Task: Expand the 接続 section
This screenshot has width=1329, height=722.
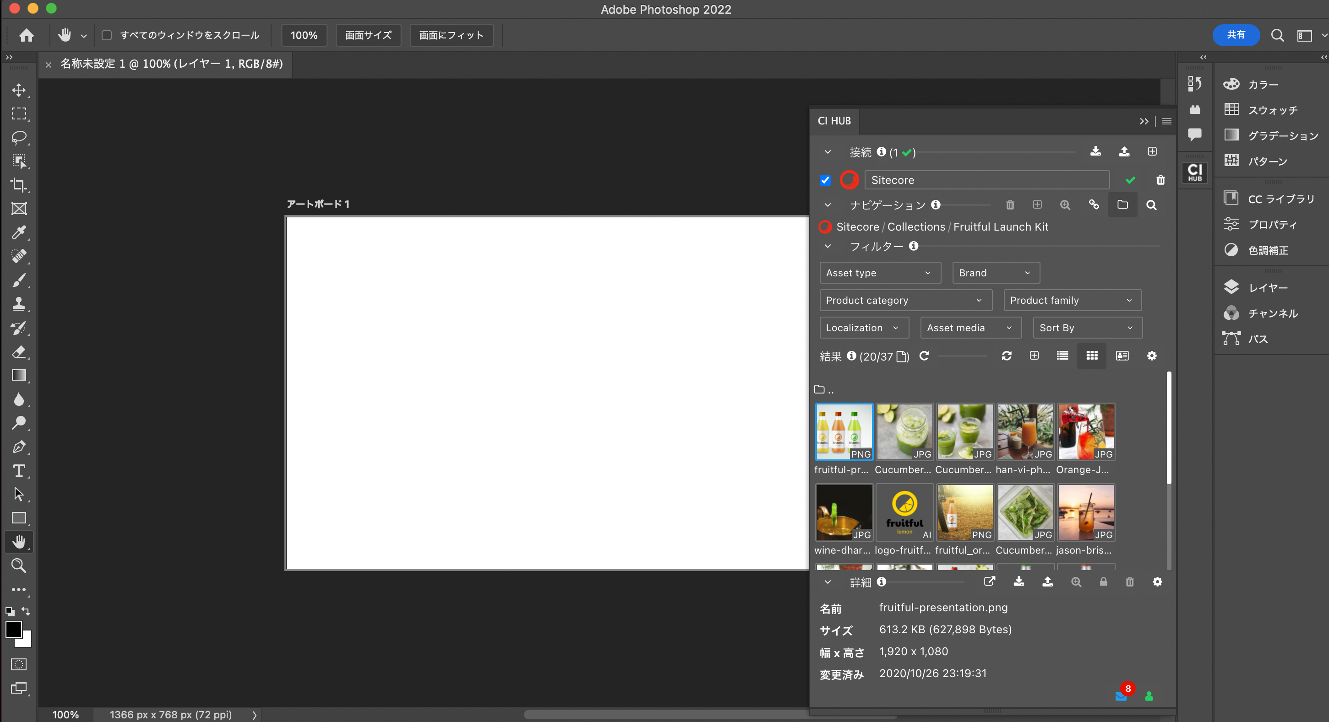Action: (x=827, y=152)
